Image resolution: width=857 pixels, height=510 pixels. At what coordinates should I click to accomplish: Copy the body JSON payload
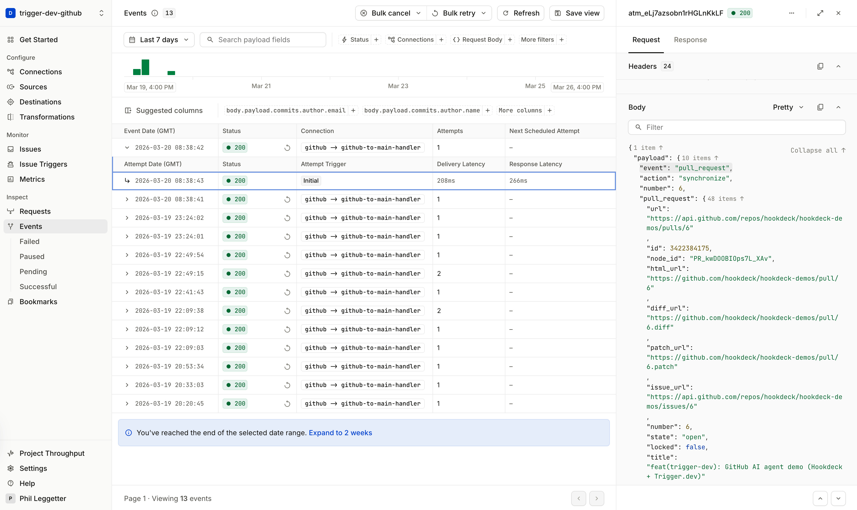821,107
